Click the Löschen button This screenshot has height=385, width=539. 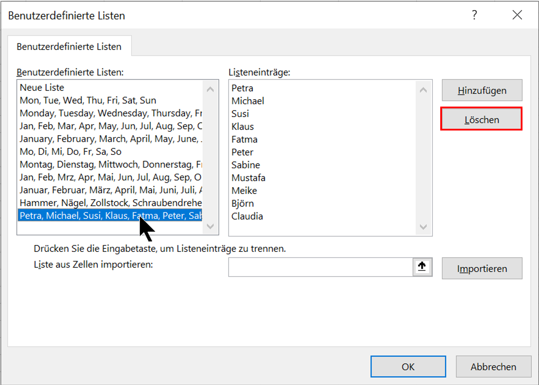pyautogui.click(x=481, y=119)
